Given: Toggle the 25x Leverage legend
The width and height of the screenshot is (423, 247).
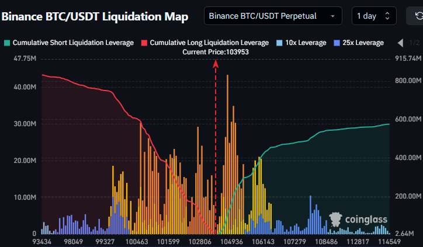Looking at the screenshot, I should tap(359, 43).
